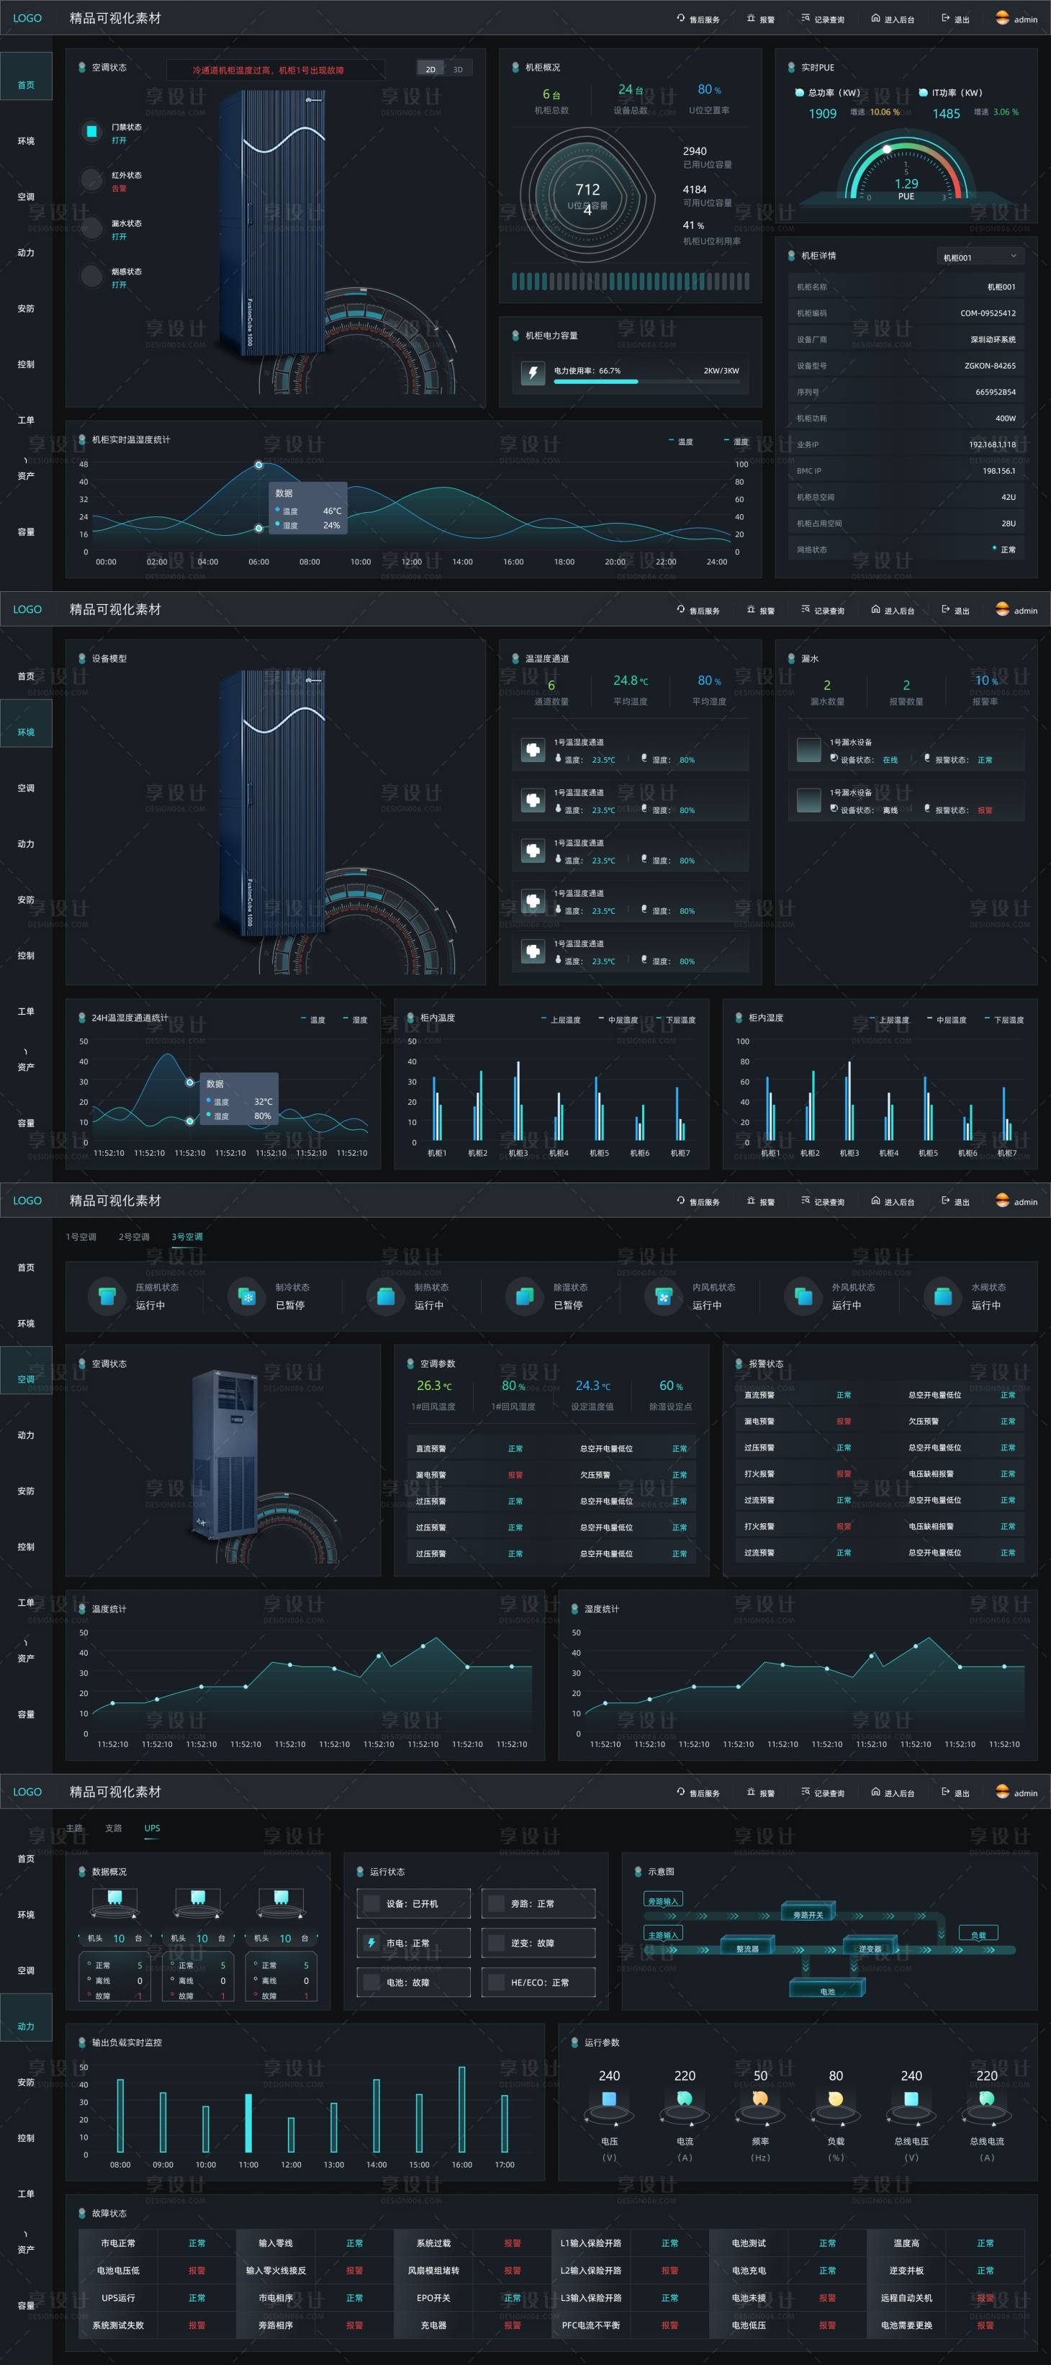The image size is (1051, 2365).
Task: Click the 旁路输入 node in 示意图
Action: pos(663,1900)
